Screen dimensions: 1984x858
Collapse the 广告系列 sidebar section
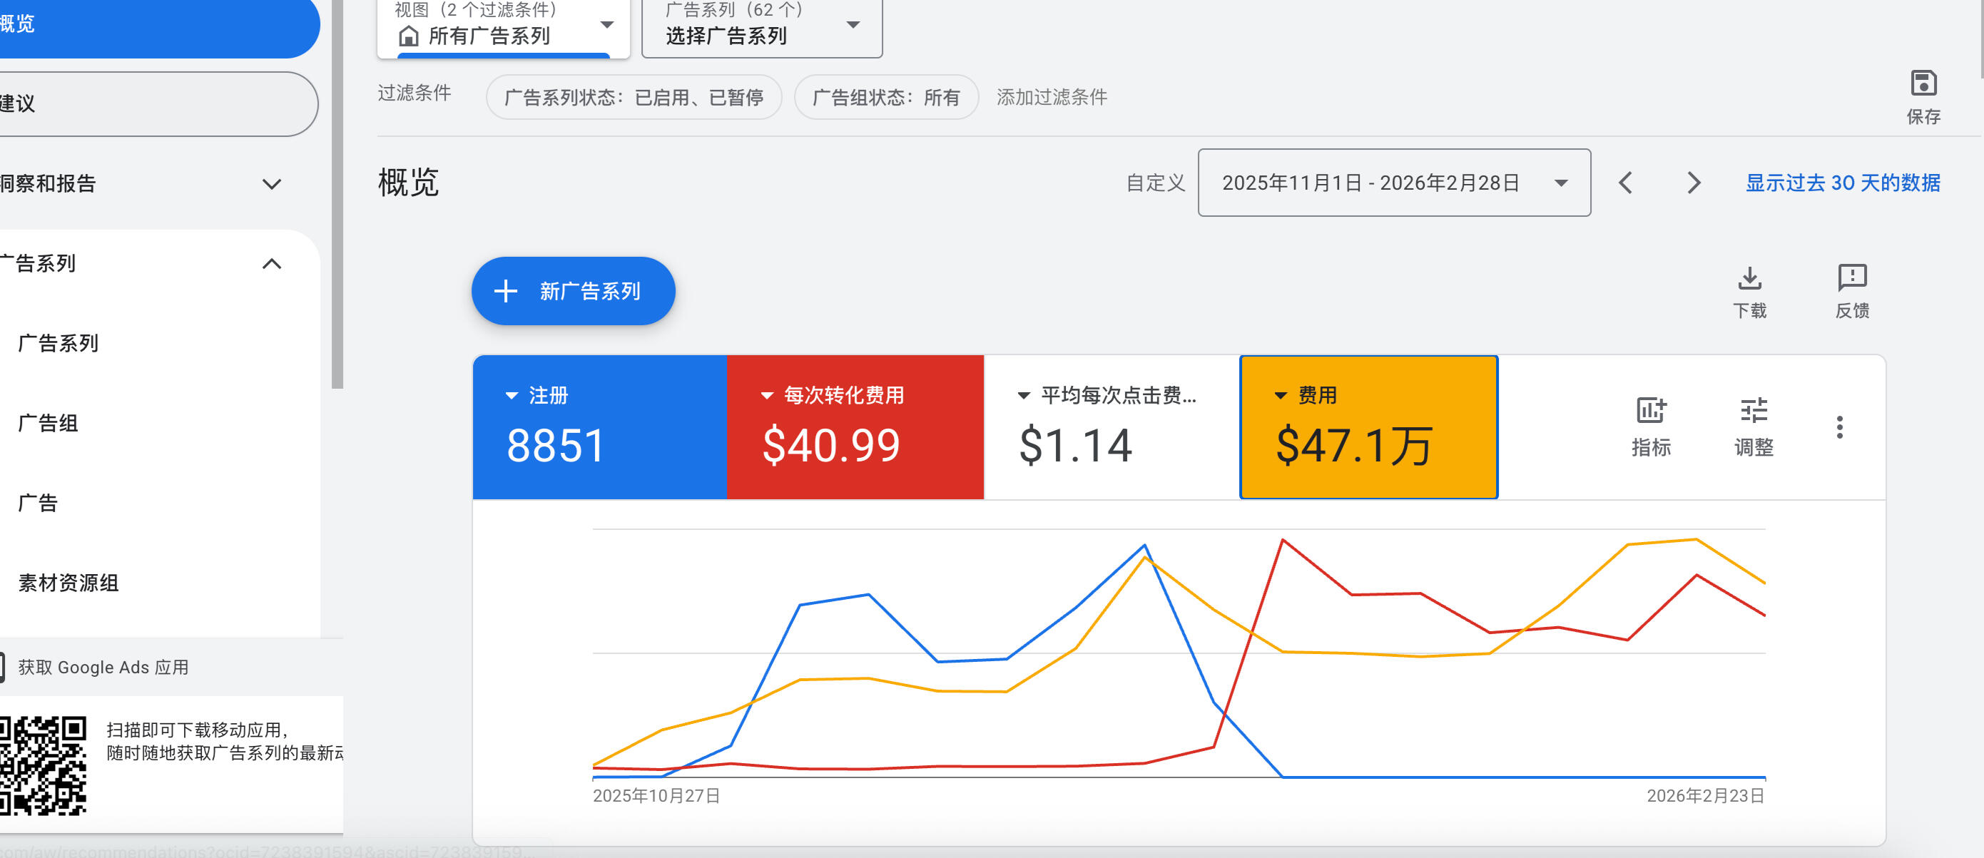tap(271, 263)
